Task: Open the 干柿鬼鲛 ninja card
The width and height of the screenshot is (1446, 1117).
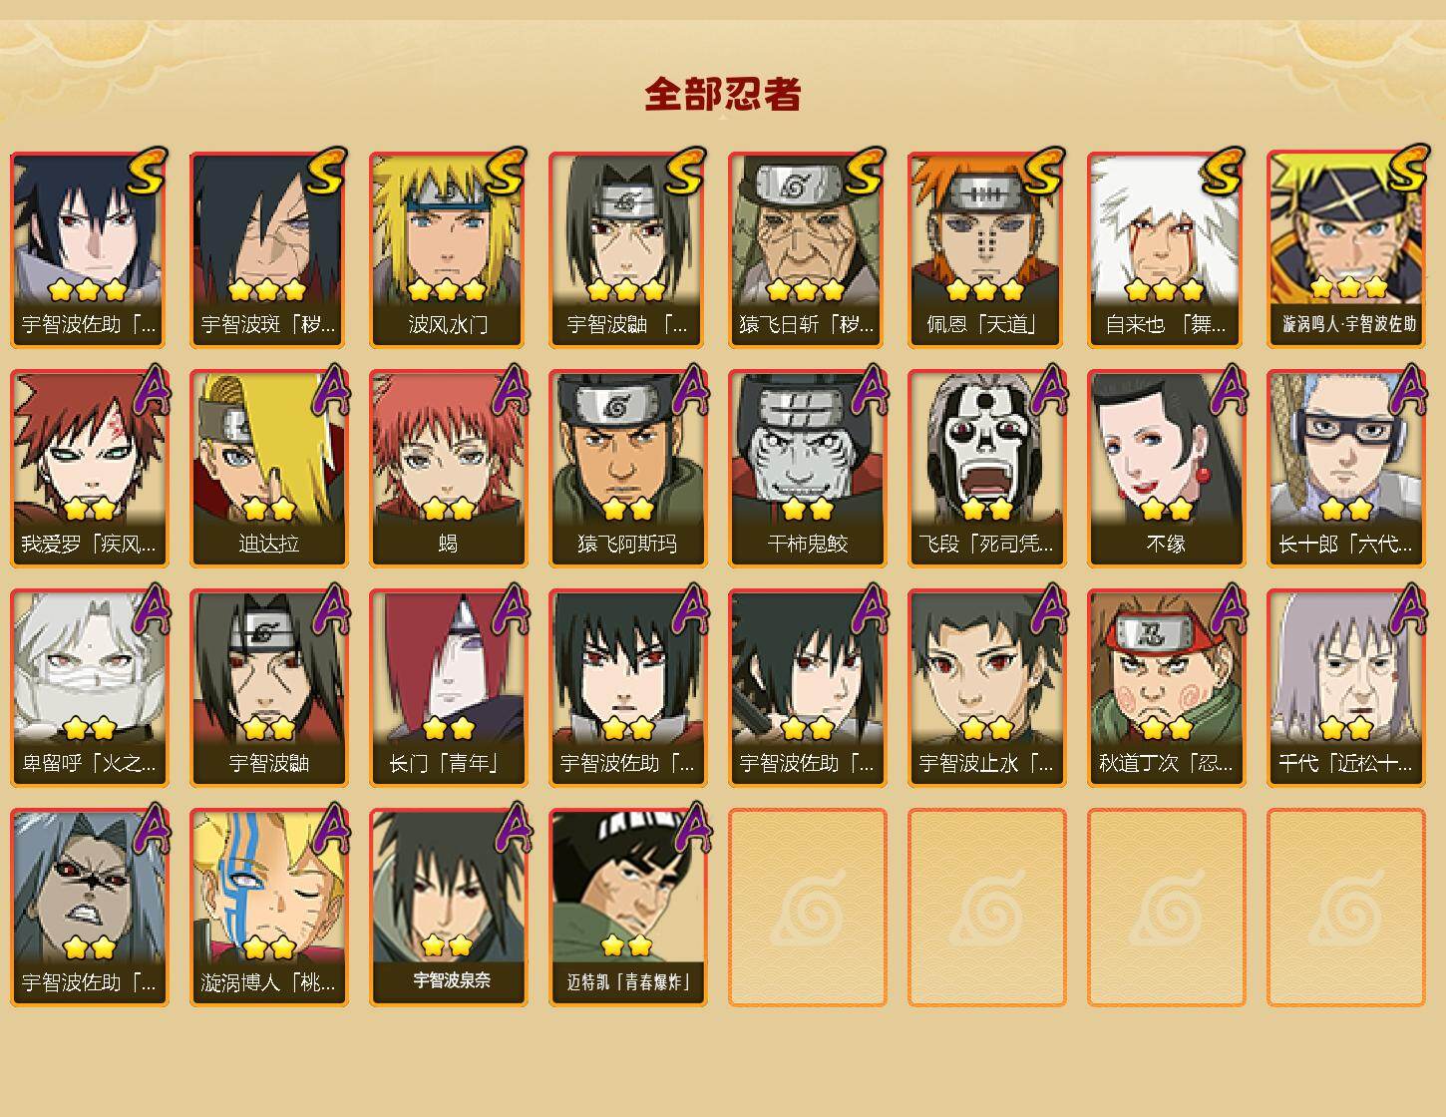Action: coord(807,469)
